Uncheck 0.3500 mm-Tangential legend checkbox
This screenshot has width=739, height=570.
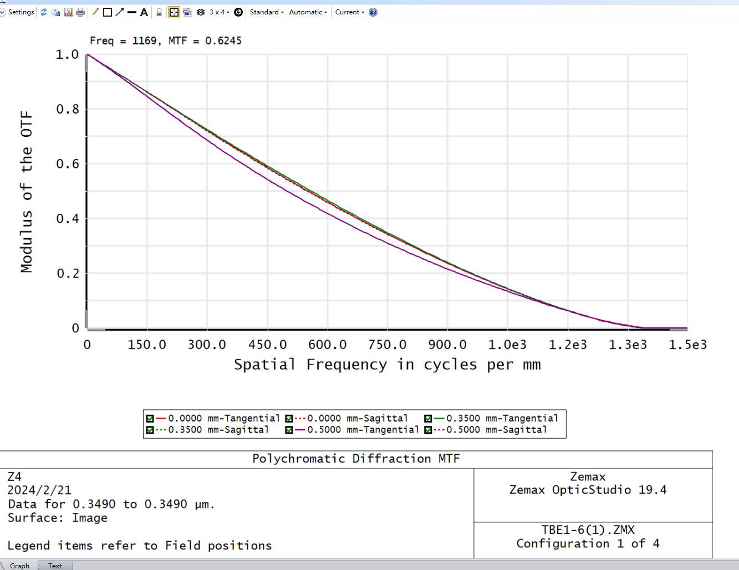428,419
